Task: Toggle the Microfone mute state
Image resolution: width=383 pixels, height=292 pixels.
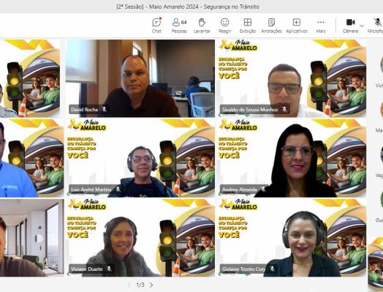Action: click(376, 26)
